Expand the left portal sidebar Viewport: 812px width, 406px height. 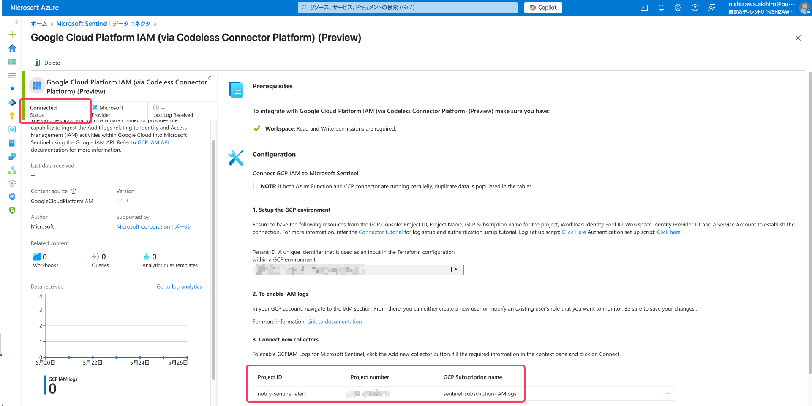16,22
